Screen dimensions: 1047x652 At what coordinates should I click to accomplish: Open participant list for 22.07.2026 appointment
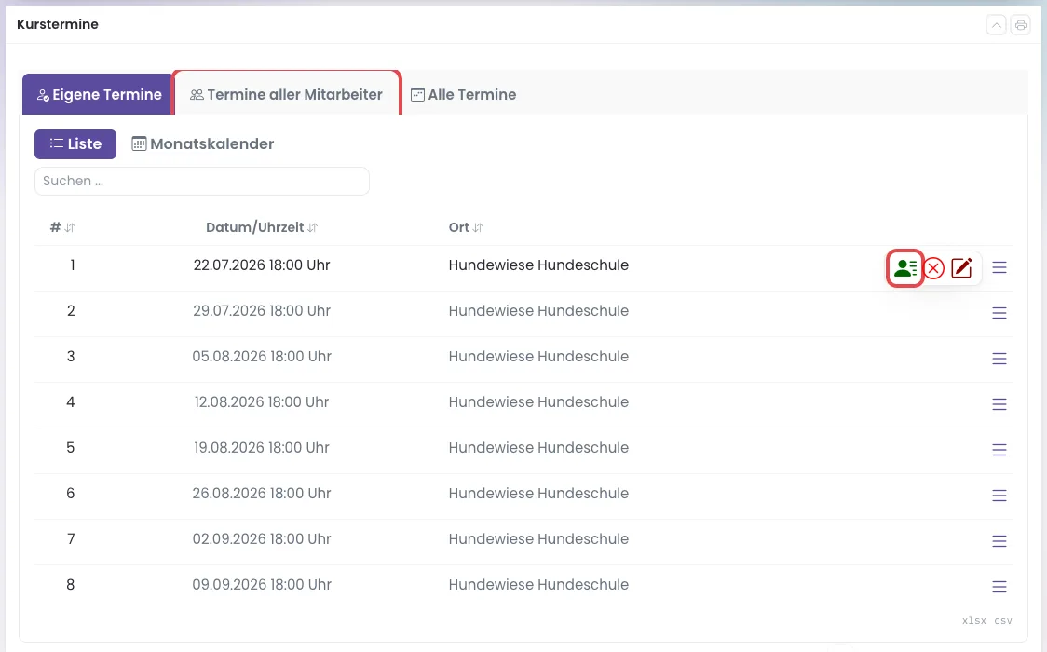904,268
